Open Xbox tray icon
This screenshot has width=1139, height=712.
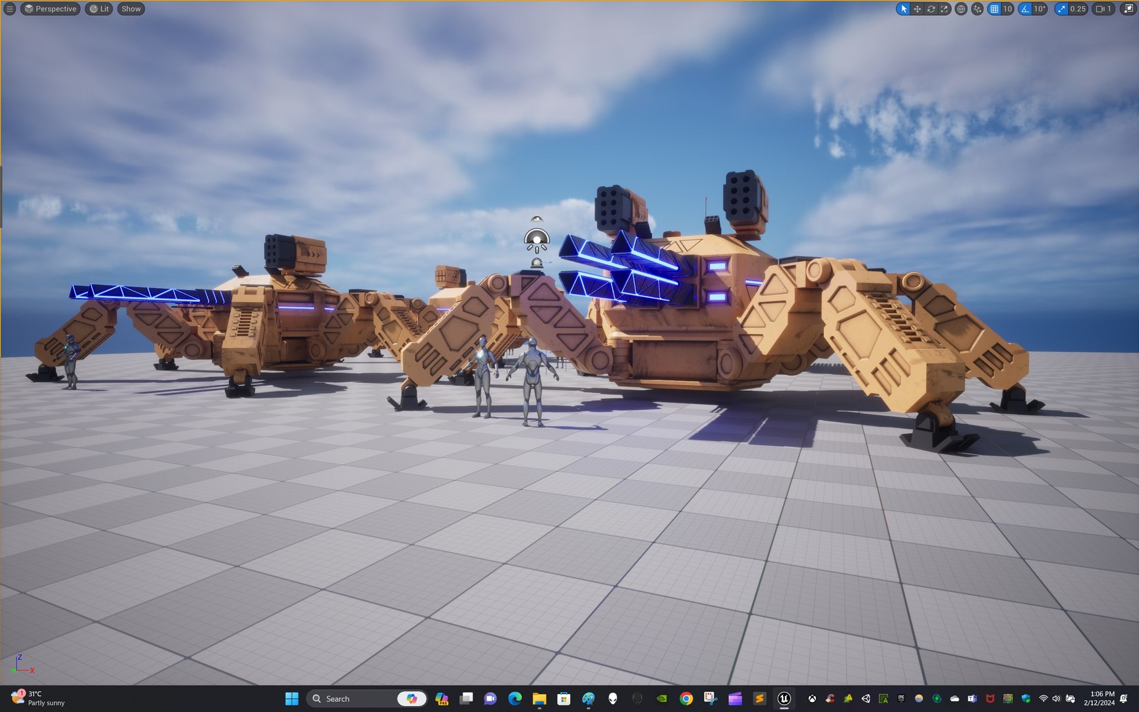(x=812, y=698)
